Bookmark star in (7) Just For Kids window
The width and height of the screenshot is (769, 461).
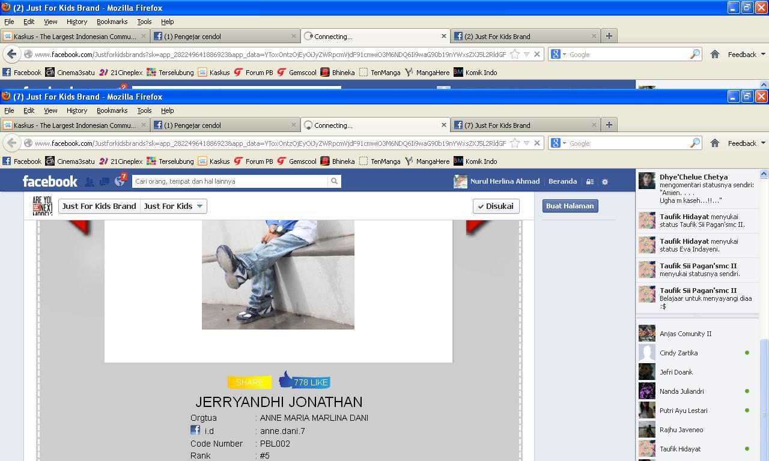pyautogui.click(x=515, y=143)
